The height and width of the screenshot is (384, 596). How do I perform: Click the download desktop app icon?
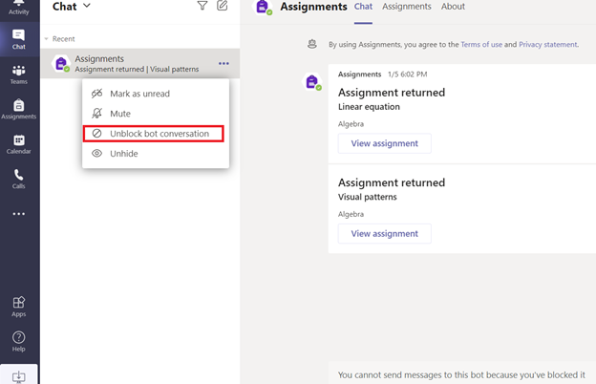coord(19,376)
